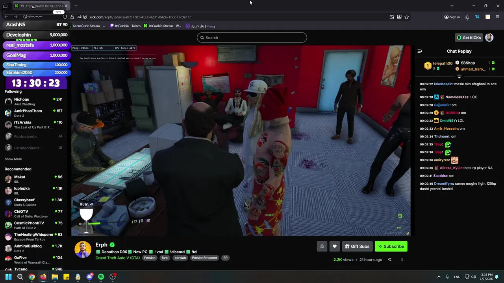Image resolution: width=504 pixels, height=283 pixels.
Task: Open taskbar search magnifier
Action: pyautogui.click(x=20, y=277)
